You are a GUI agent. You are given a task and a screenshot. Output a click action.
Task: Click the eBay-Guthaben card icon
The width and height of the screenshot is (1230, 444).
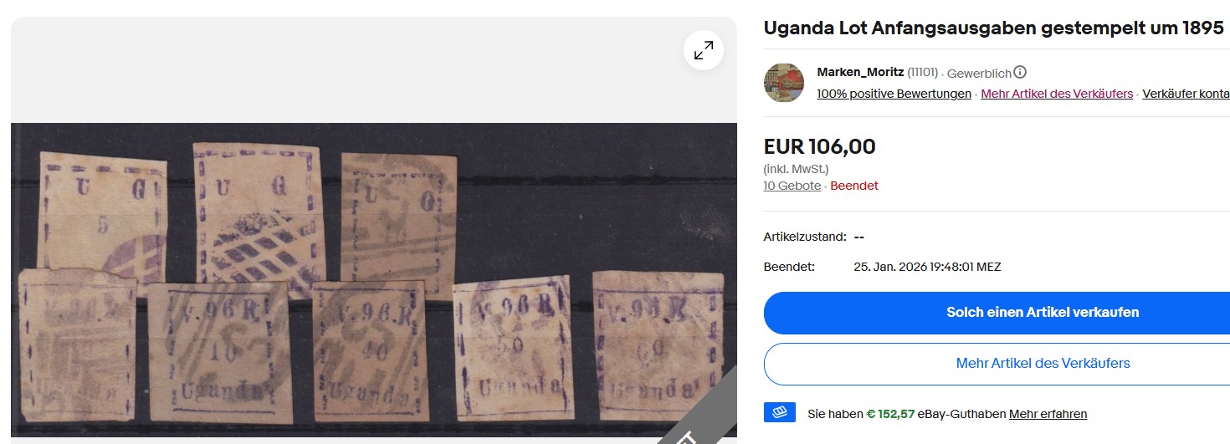tap(779, 413)
